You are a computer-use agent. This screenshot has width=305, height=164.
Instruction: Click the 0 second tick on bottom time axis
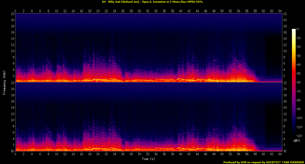pos(15,154)
